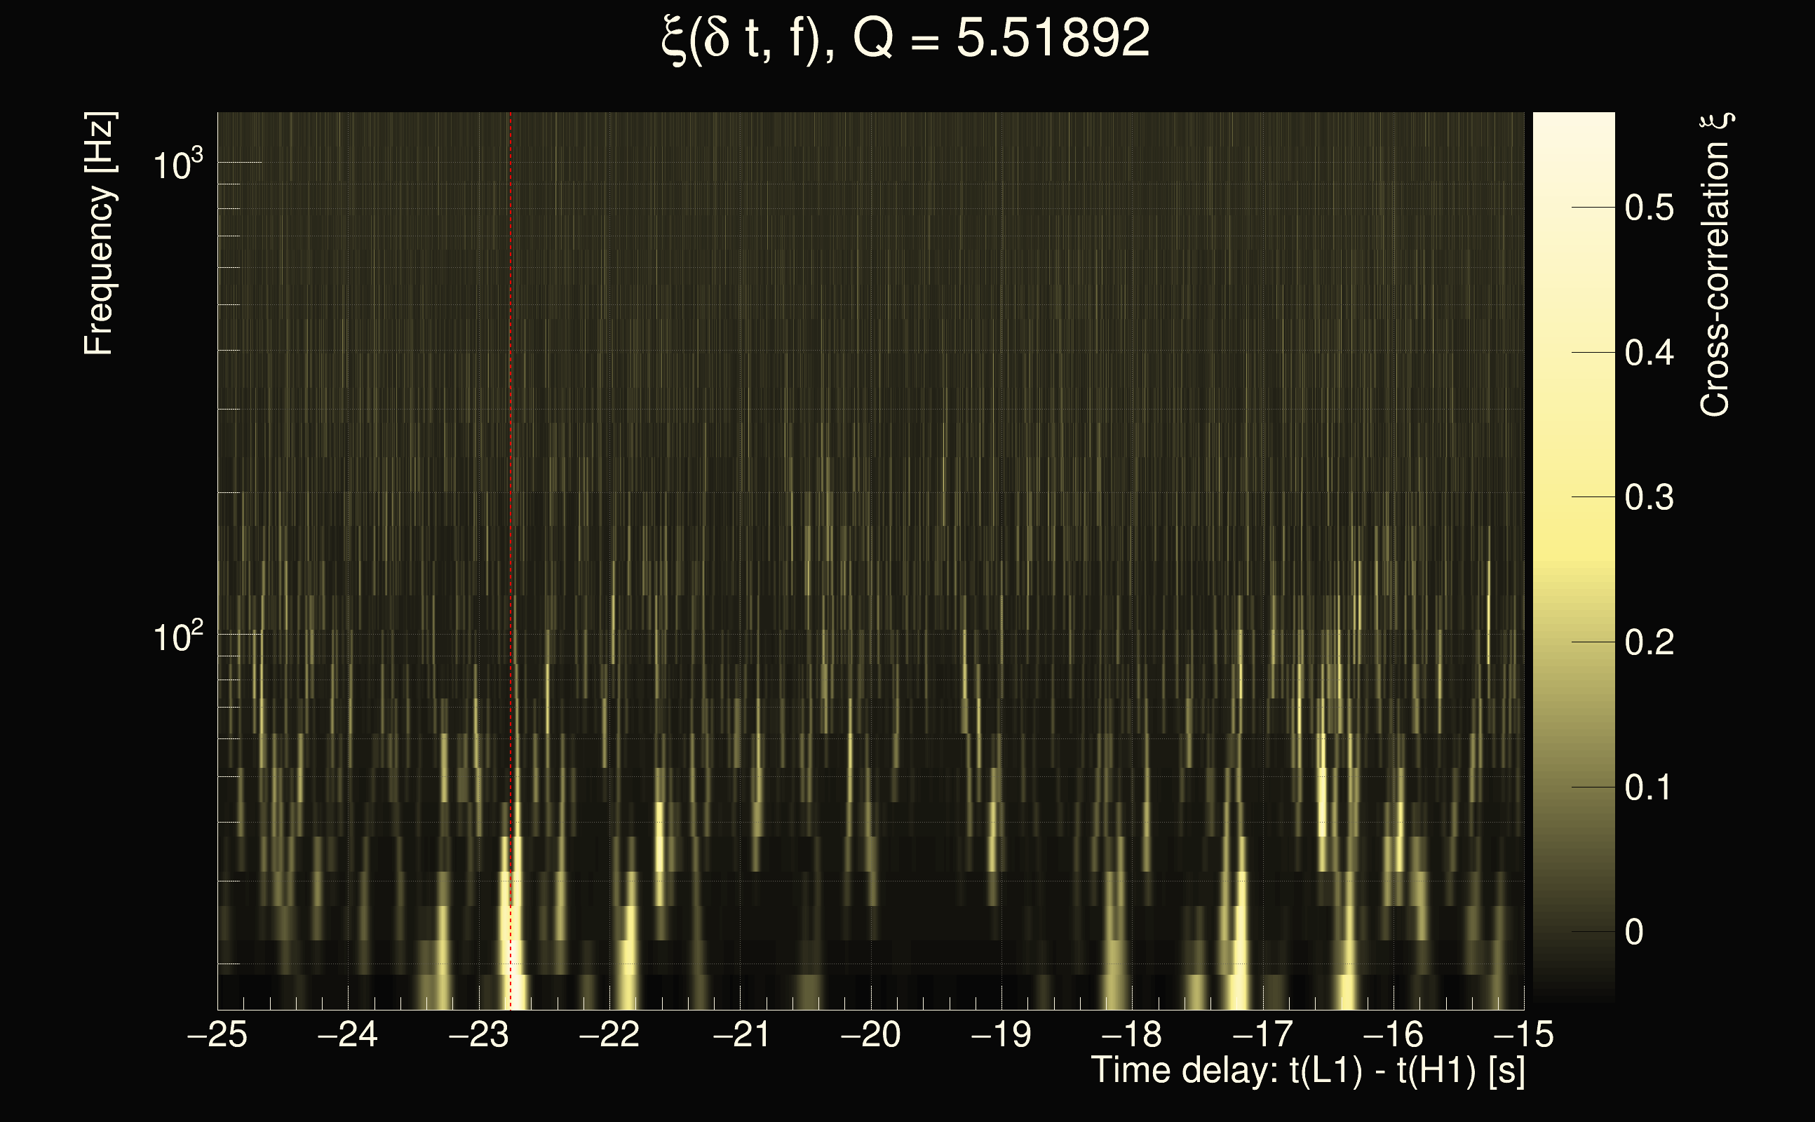Click the 10^3 frequency tick label

click(x=177, y=165)
